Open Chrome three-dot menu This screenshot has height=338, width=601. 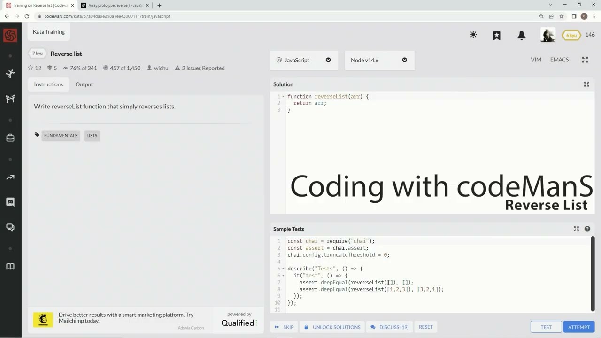tap(594, 16)
